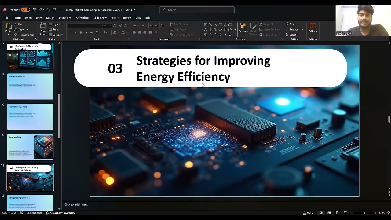Justify text in Paragraph group

(x=150, y=32)
